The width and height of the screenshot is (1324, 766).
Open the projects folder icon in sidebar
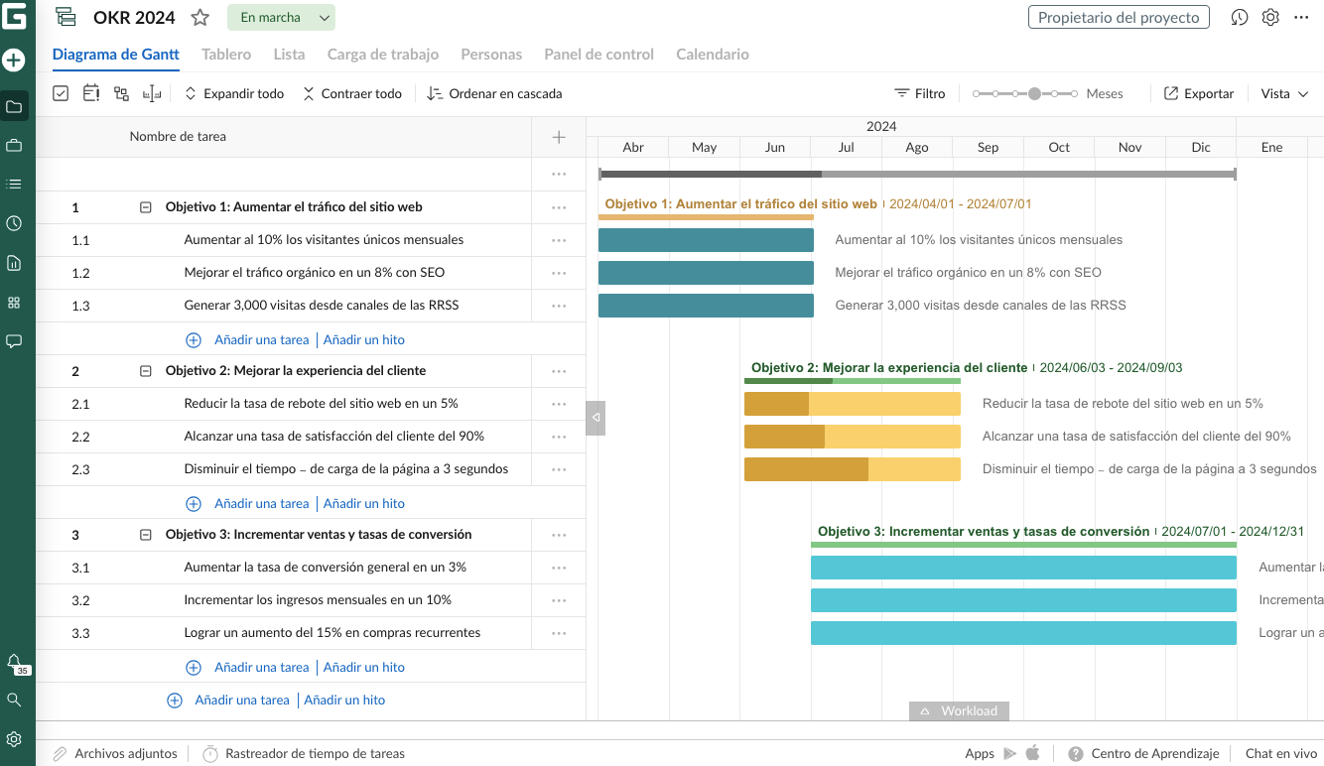(x=14, y=106)
